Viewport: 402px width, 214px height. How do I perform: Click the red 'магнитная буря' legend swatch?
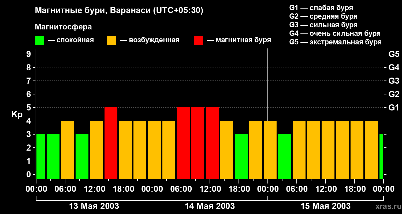click(x=198, y=40)
